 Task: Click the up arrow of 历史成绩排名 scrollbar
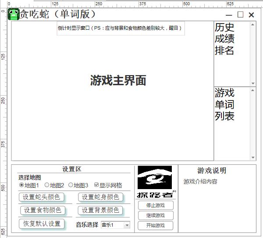(x=253, y=24)
